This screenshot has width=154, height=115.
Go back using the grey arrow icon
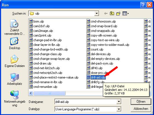(106, 13)
